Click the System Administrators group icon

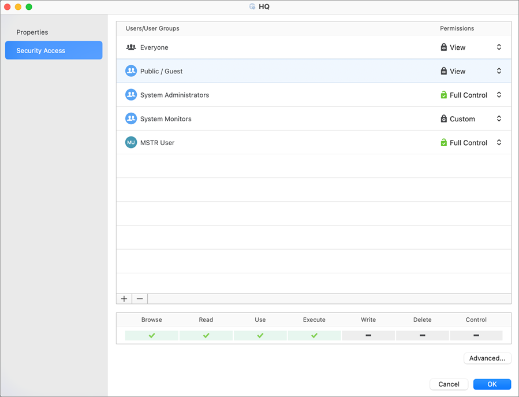click(131, 95)
